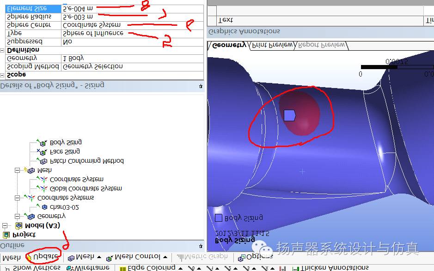Viewport: 434px width, 271px height.
Task: Select the Geometry item icon in outline
Action: tap(31, 216)
